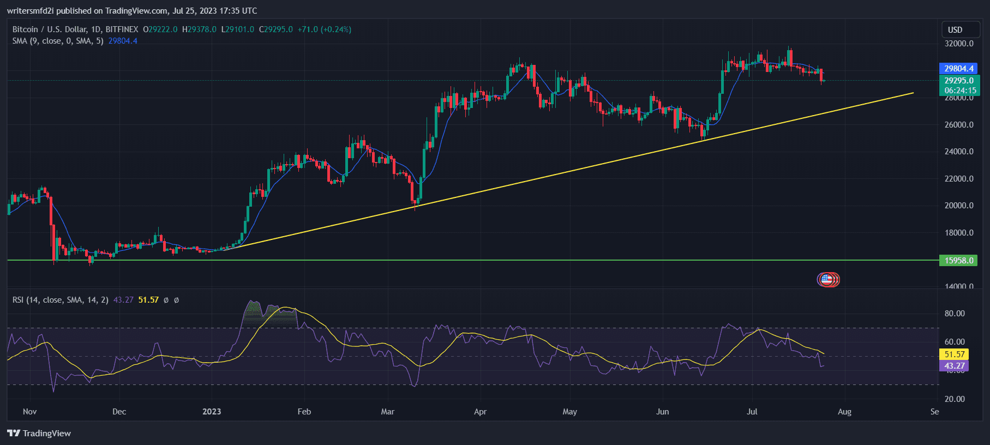Click the purple 43.27 RSI axis label
Viewport: 990px width, 445px height.
[955, 366]
